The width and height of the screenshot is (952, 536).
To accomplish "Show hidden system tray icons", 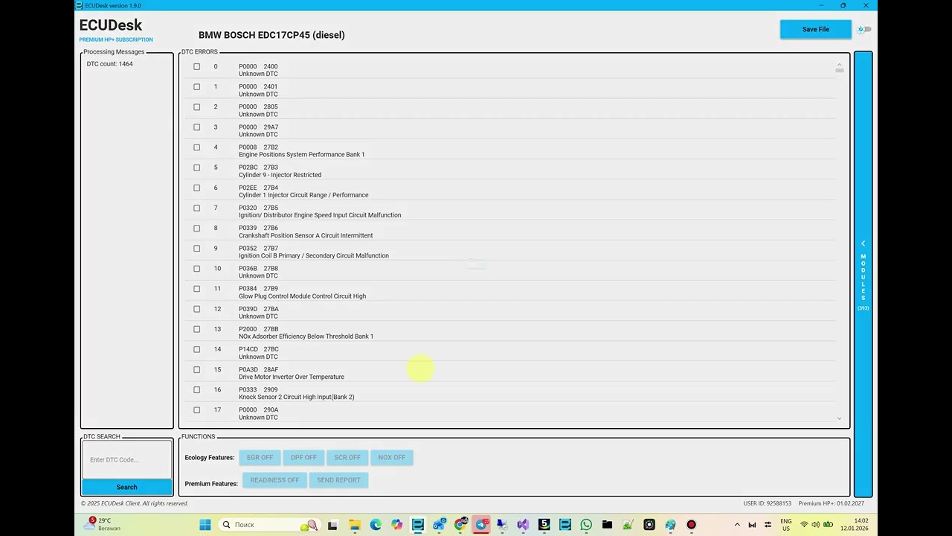I will (737, 525).
